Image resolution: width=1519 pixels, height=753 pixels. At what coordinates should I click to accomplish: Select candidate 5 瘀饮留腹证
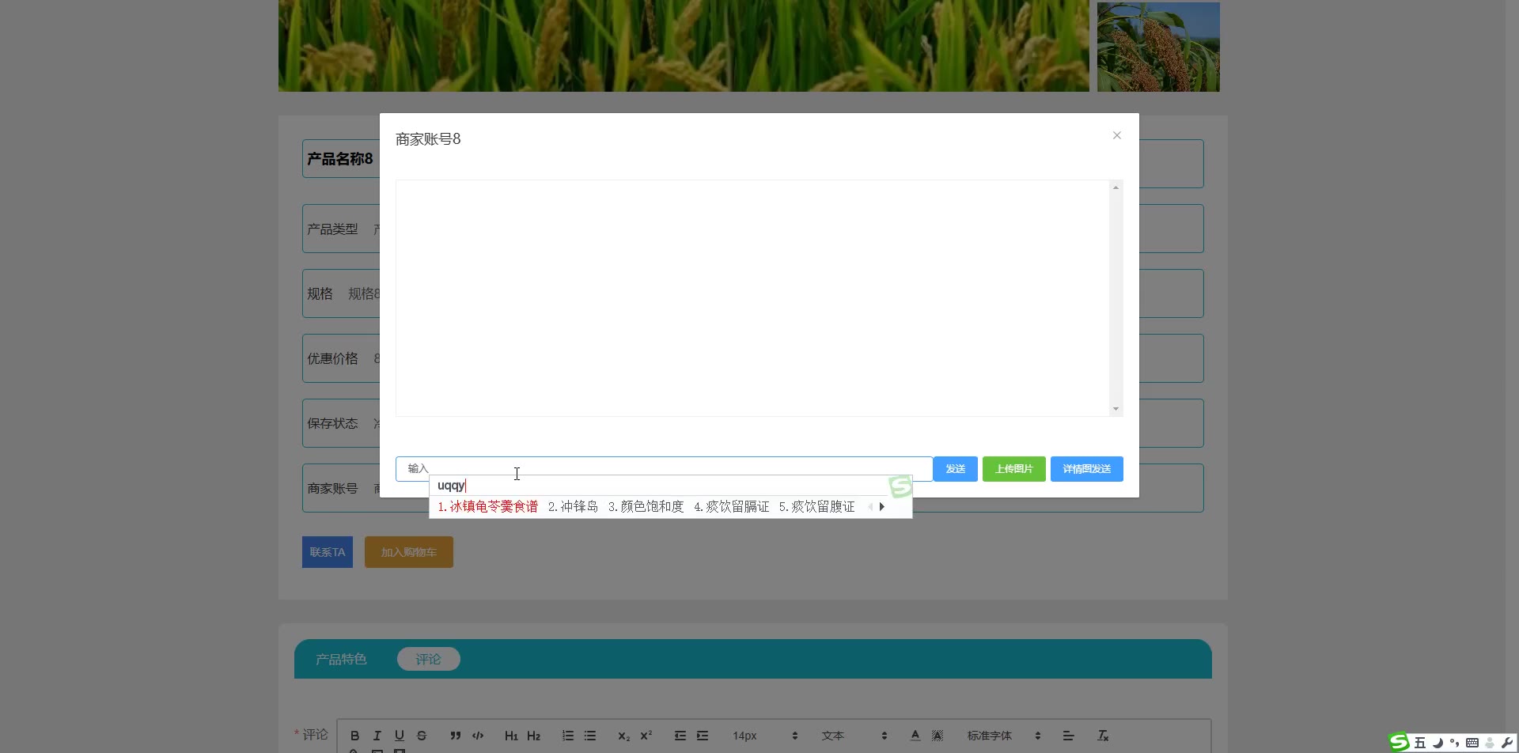816,507
